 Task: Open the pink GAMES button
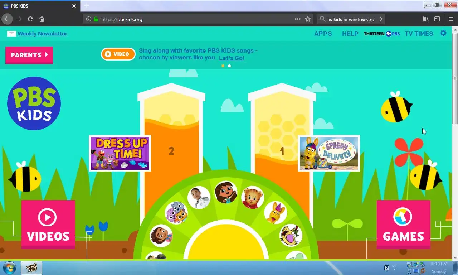[x=403, y=224]
